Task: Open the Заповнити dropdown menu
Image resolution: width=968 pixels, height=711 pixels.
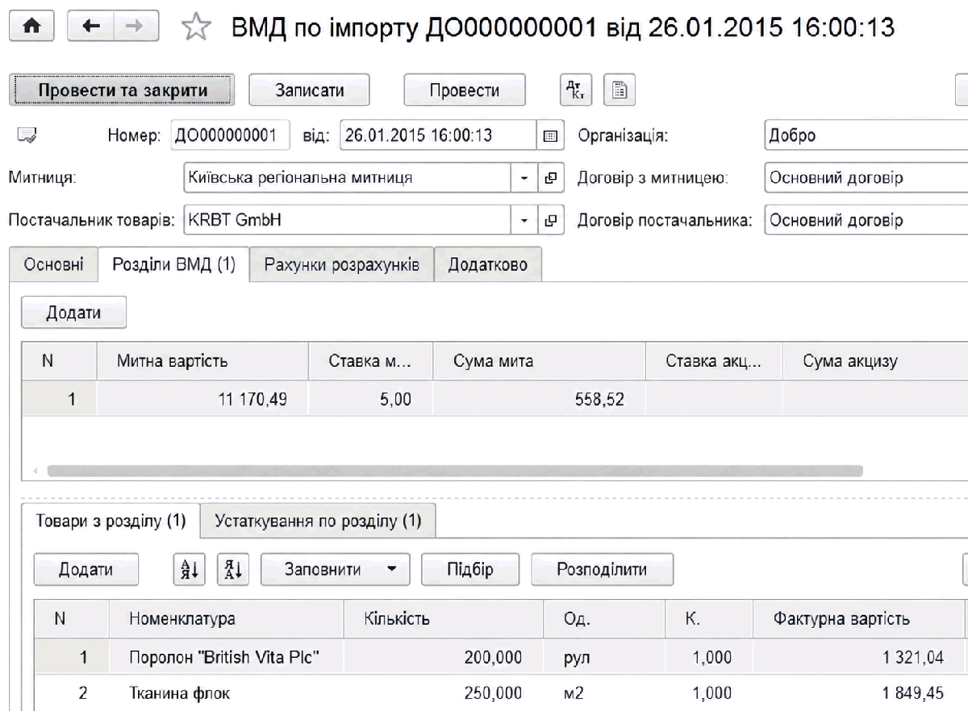Action: (336, 568)
